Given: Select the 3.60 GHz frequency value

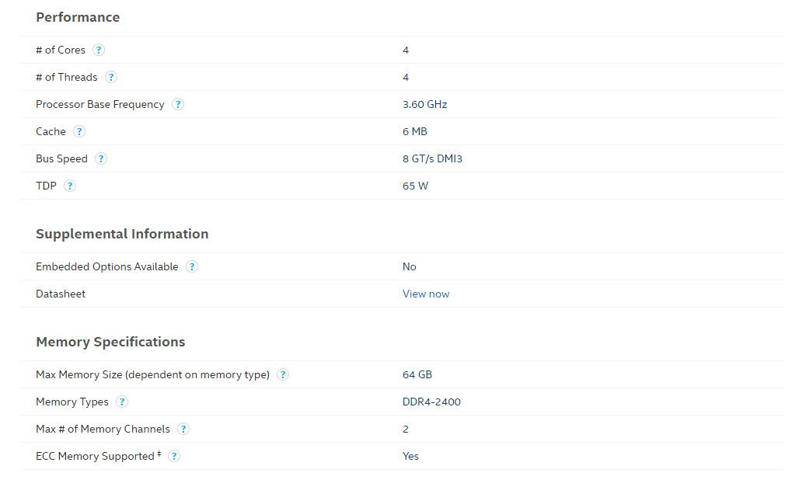Looking at the screenshot, I should point(424,104).
